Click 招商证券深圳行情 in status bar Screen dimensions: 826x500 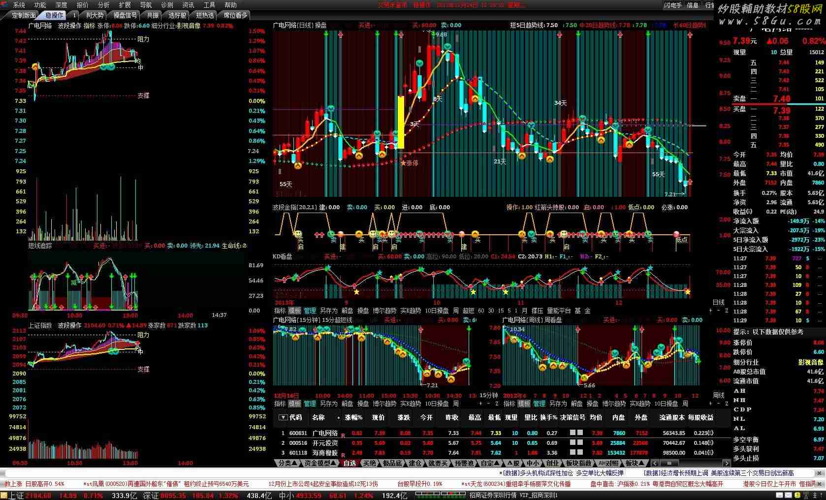click(x=493, y=496)
